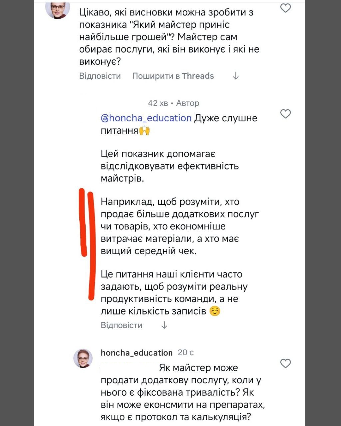This screenshot has width=341, height=426.
Task: Like the top comment about 'Який майстер'
Action: pos(285,8)
